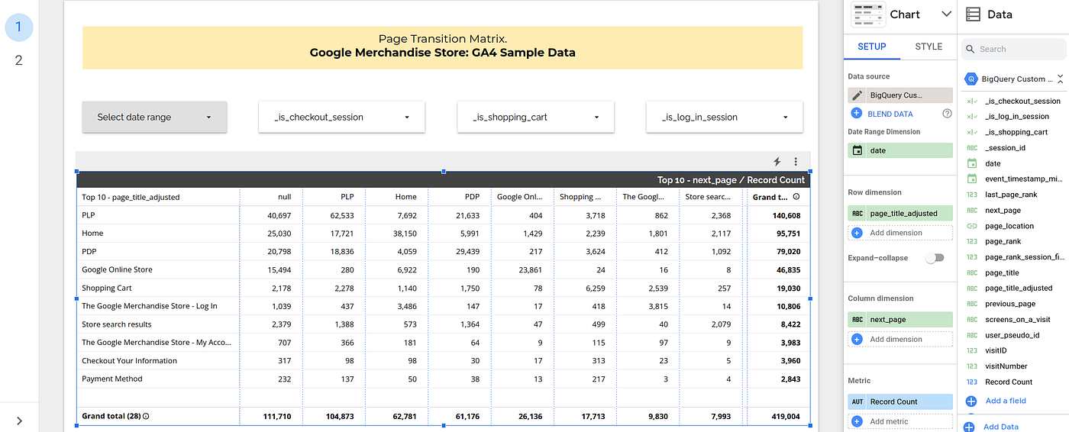Image resolution: width=1069 pixels, height=432 pixels.
Task: Expand the bottom-left page panel chevron
Action: pos(19,421)
